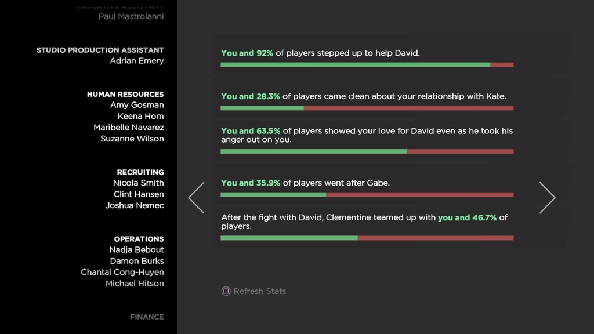Click the left arrow to previous stats
594x334 pixels.
196,198
